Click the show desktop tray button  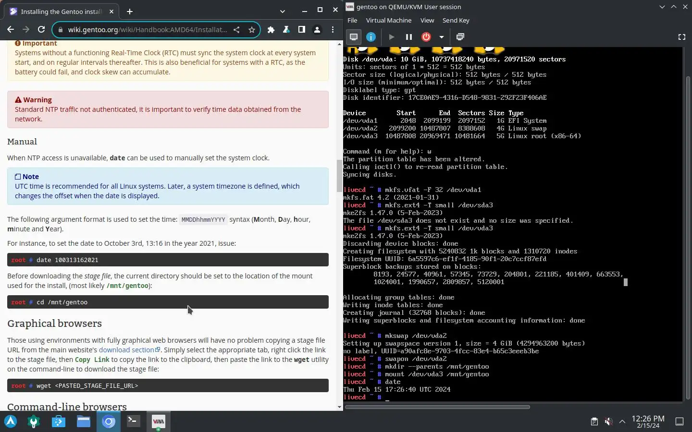(x=680, y=421)
